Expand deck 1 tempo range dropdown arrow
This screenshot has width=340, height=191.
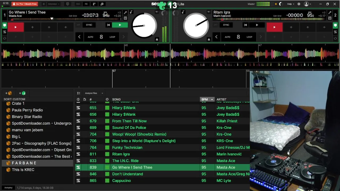pos(157,12)
